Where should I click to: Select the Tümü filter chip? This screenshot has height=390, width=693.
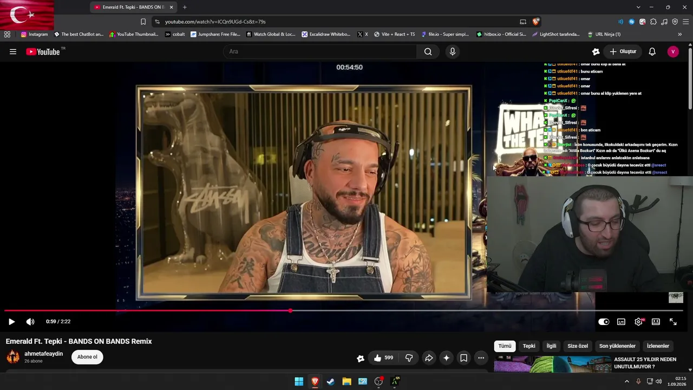[x=505, y=346]
